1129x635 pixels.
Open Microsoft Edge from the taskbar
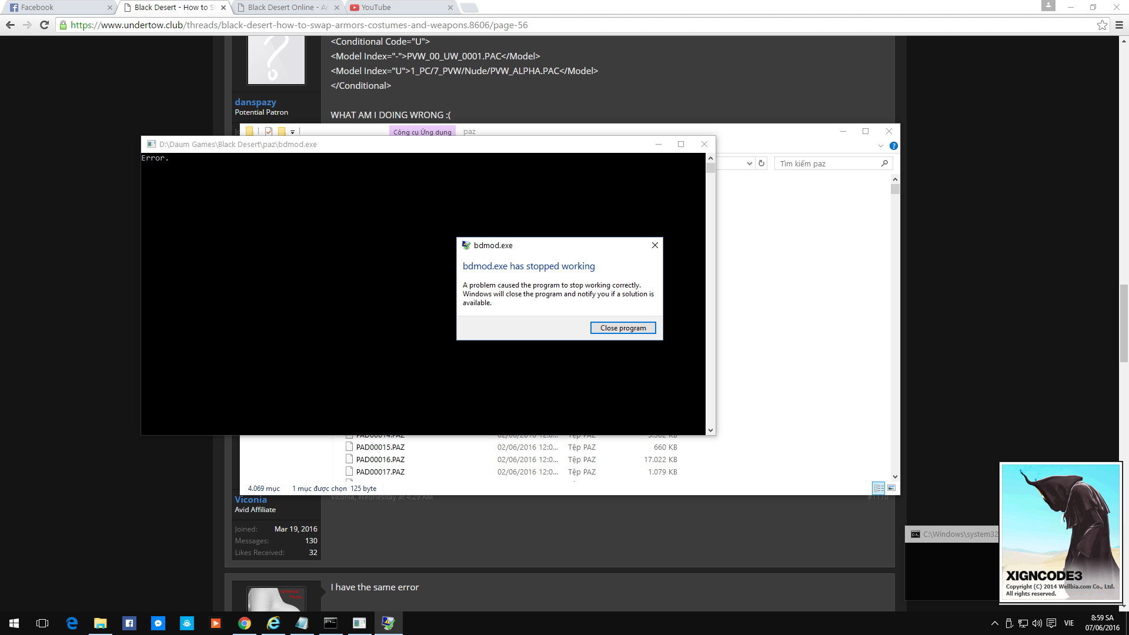click(x=72, y=623)
